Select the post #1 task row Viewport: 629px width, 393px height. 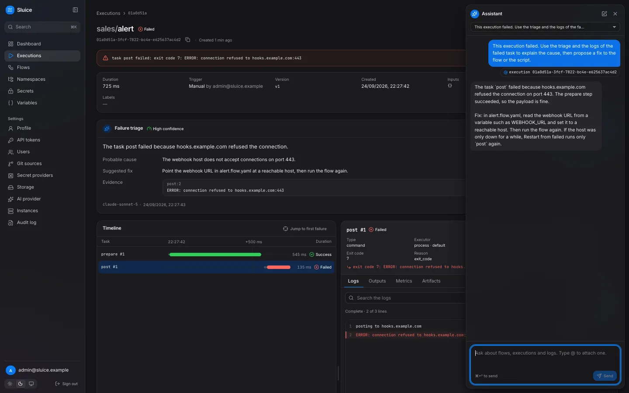coord(216,267)
